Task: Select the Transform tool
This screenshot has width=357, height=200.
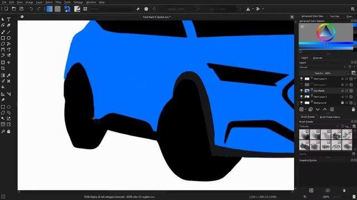Action: coord(3,62)
